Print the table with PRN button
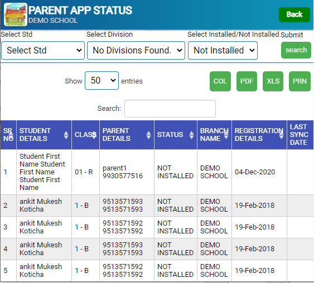This screenshot has width=314, height=283. (299, 81)
